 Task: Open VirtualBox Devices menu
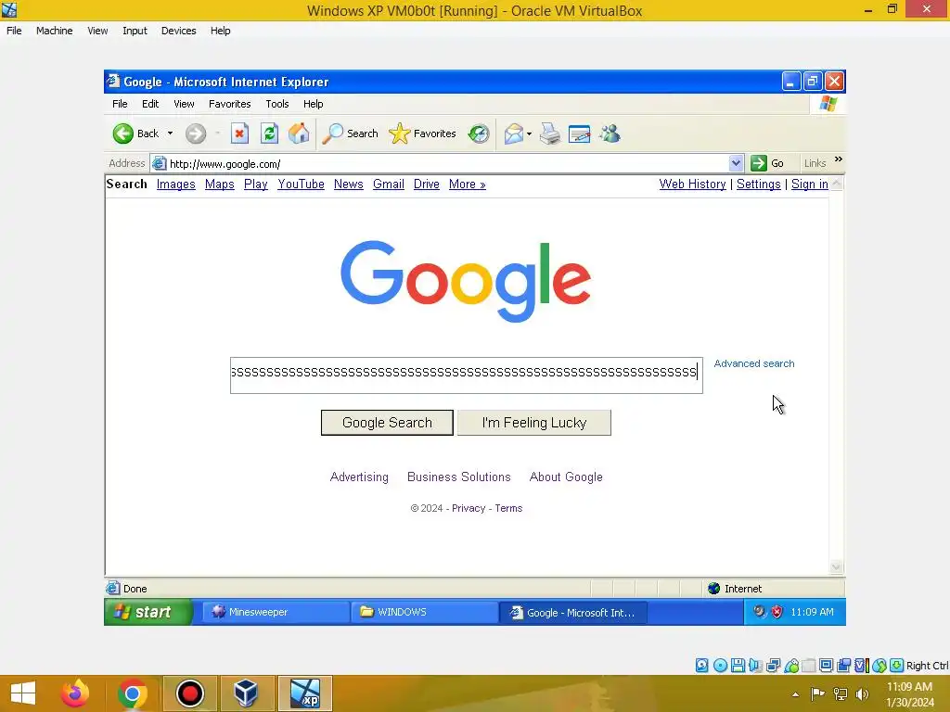[179, 31]
